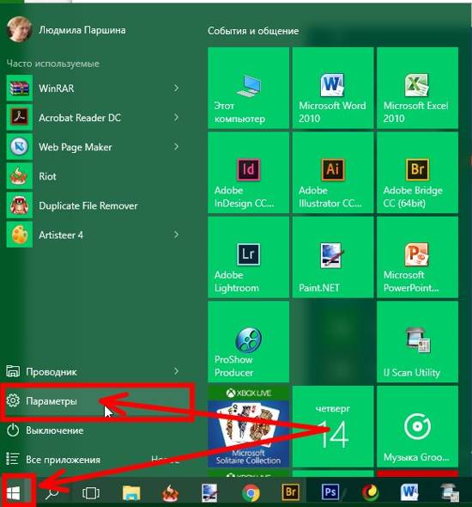Launch Adobe Illustrator CC tile
Viewport: 472px width, 507px height.
coord(333,173)
